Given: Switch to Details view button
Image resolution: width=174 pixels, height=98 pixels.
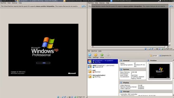Looking at the screenshot, I should click(154, 56).
